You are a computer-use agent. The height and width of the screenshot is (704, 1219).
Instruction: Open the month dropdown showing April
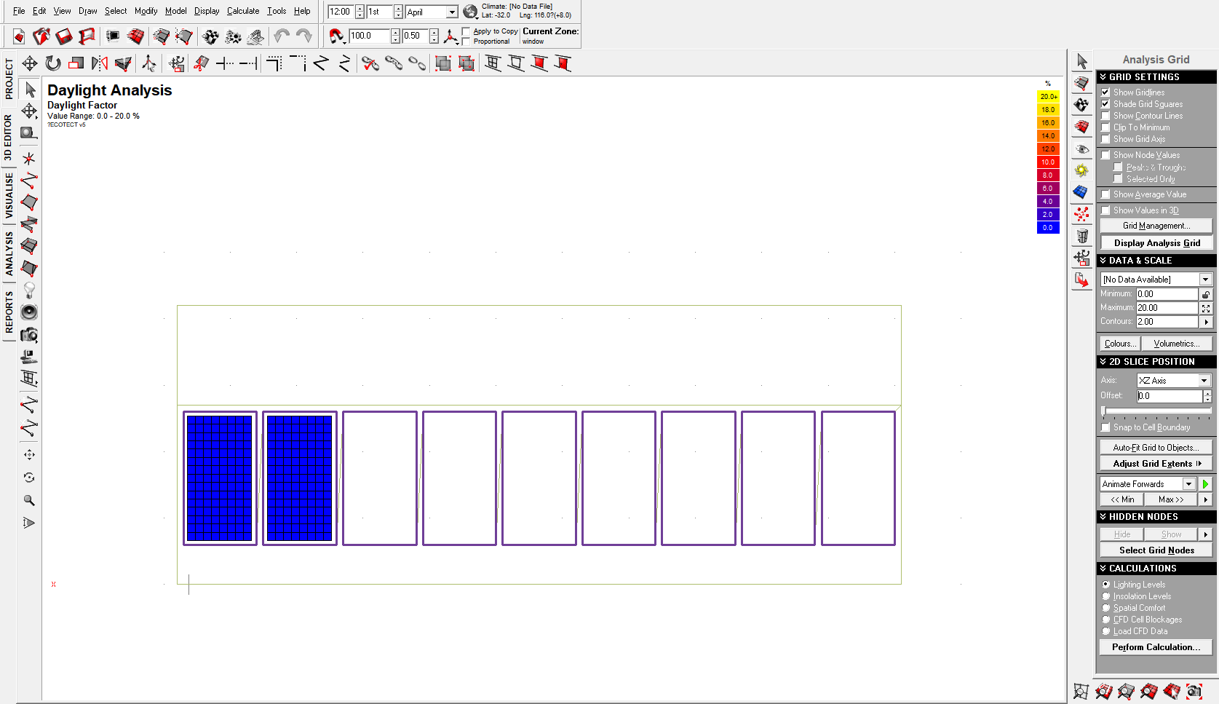click(x=451, y=12)
